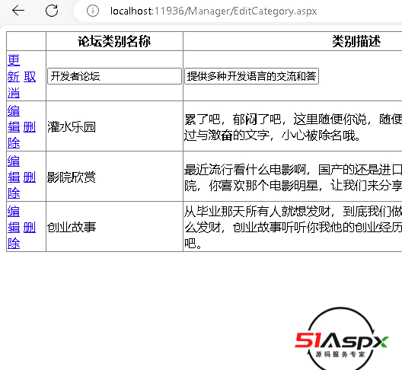This screenshot has width=402, height=370.
Task: Edit the 影院欣赏 category row
Action: click(x=14, y=169)
